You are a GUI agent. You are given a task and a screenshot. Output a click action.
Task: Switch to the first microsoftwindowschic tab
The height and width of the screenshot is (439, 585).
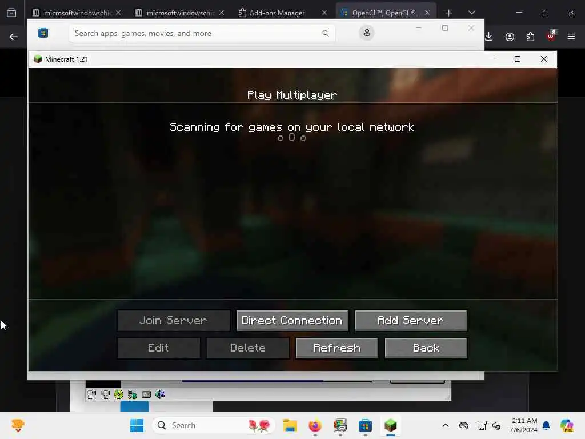coord(77,13)
